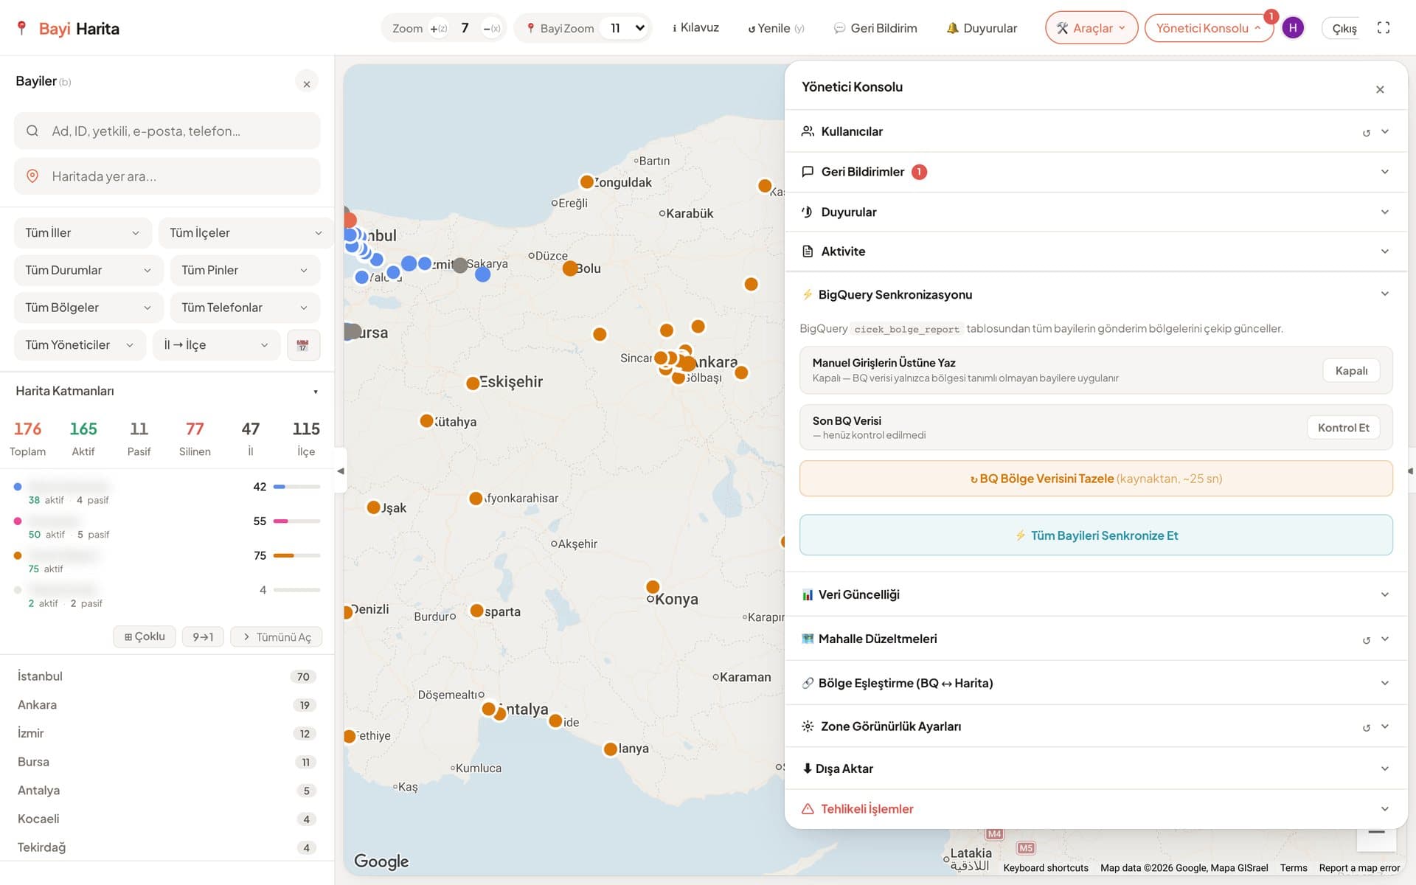Click the orange marker at Konya
This screenshot has width=1416, height=885.
653,587
